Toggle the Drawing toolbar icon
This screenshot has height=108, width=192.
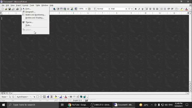point(72,9)
